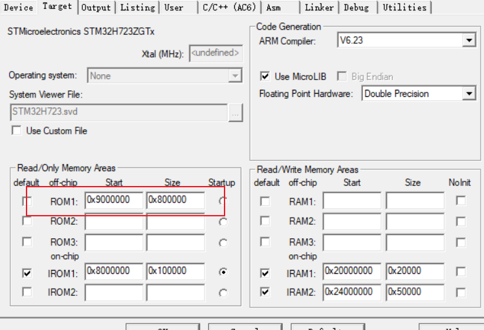Select the ROM3 Startup radio button

(223, 243)
